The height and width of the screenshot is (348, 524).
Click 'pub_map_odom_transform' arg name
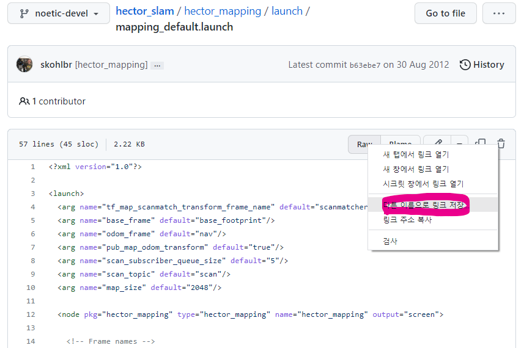155,247
